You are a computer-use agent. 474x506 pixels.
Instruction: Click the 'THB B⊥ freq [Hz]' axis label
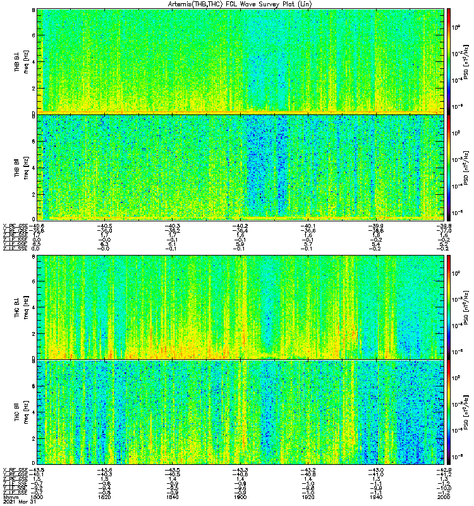pyautogui.click(x=21, y=61)
